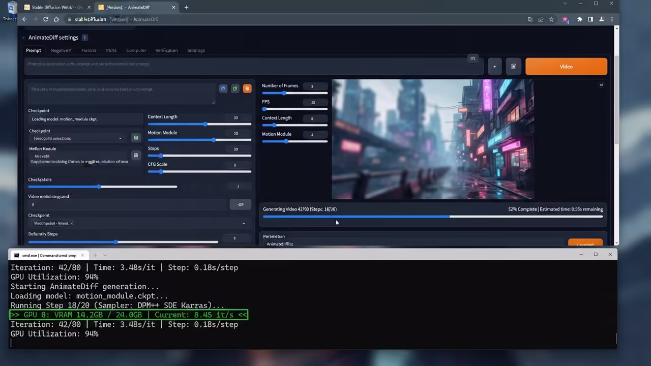Click the square icon button left of Video
This screenshot has height=366, width=651.
pyautogui.click(x=513, y=67)
